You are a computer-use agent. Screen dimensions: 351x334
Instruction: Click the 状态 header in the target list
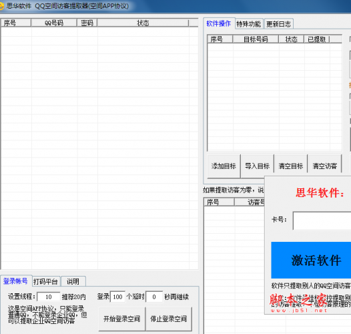pyautogui.click(x=291, y=39)
